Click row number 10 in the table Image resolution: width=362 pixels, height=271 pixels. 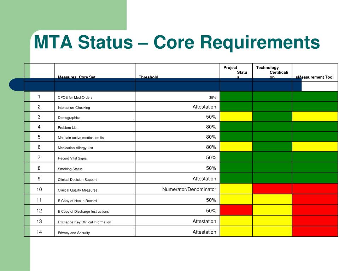click(x=39, y=189)
